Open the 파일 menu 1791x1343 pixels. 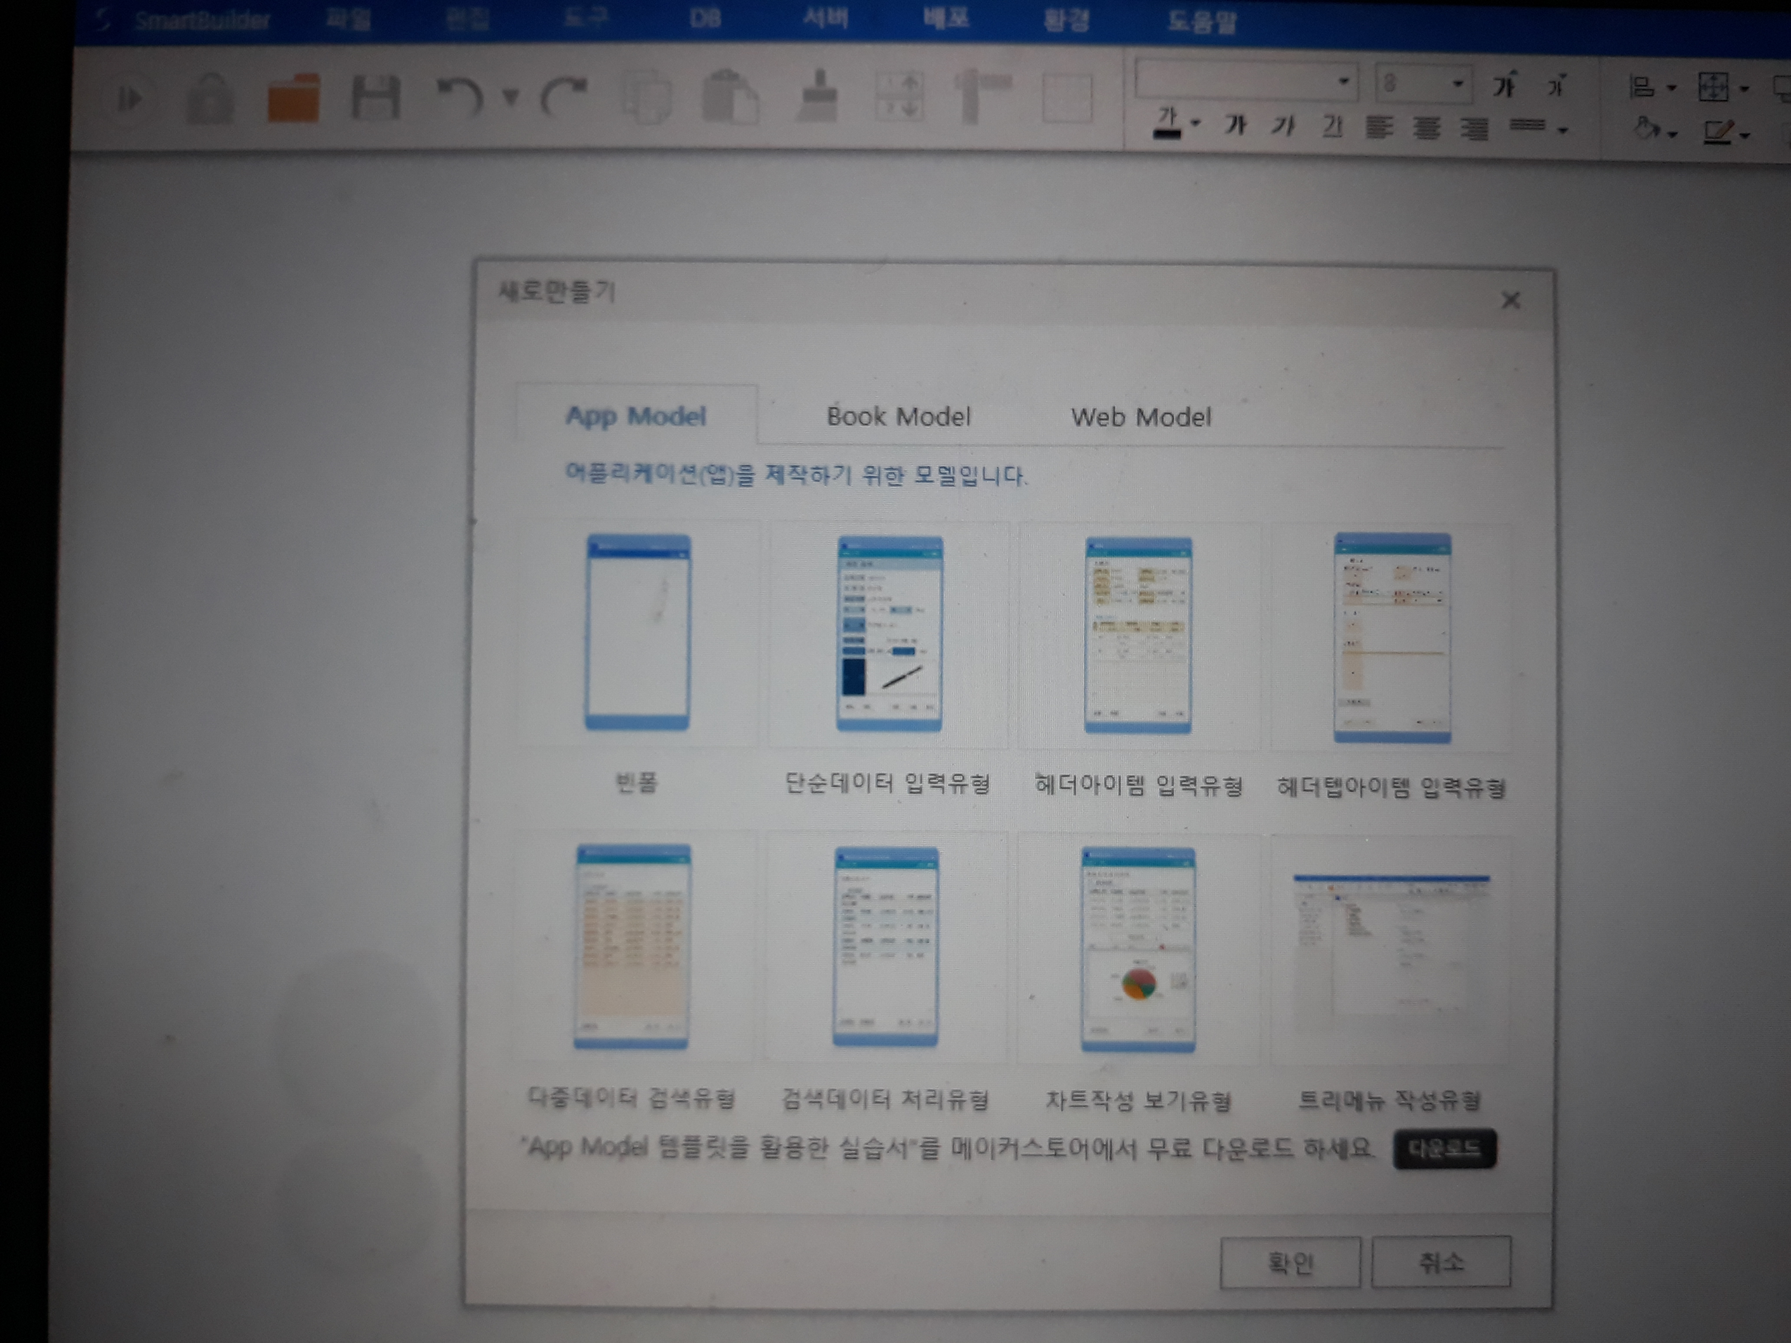pyautogui.click(x=349, y=19)
